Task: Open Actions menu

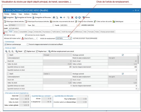Action: click(27, 14)
